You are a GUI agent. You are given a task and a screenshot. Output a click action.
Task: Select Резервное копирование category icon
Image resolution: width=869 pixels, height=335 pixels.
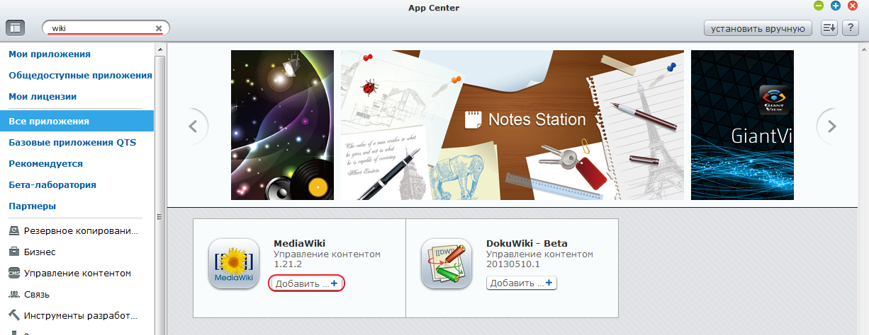pyautogui.click(x=13, y=230)
